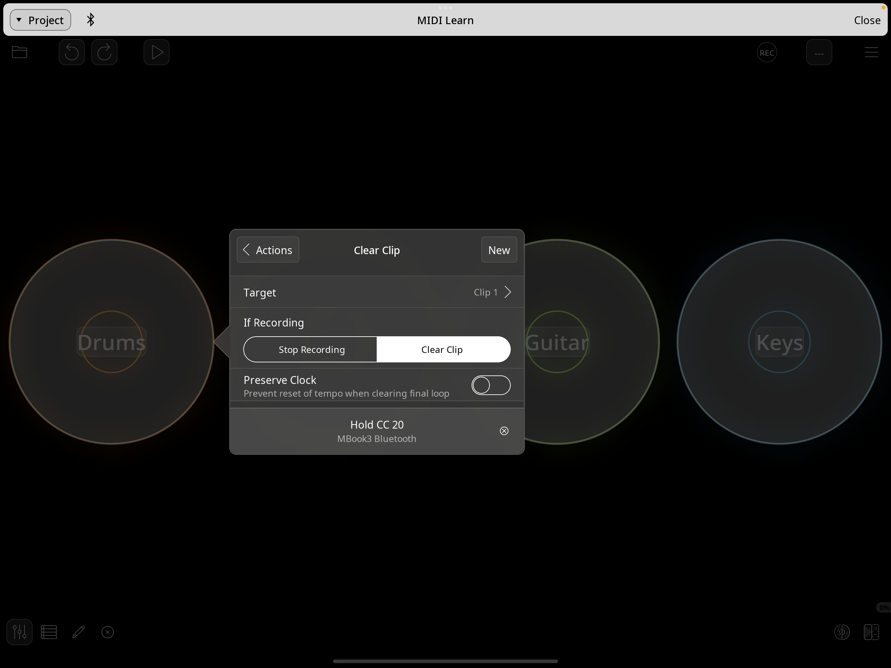This screenshot has width=891, height=668.
Task: Select the Stop Recording option
Action: (311, 349)
